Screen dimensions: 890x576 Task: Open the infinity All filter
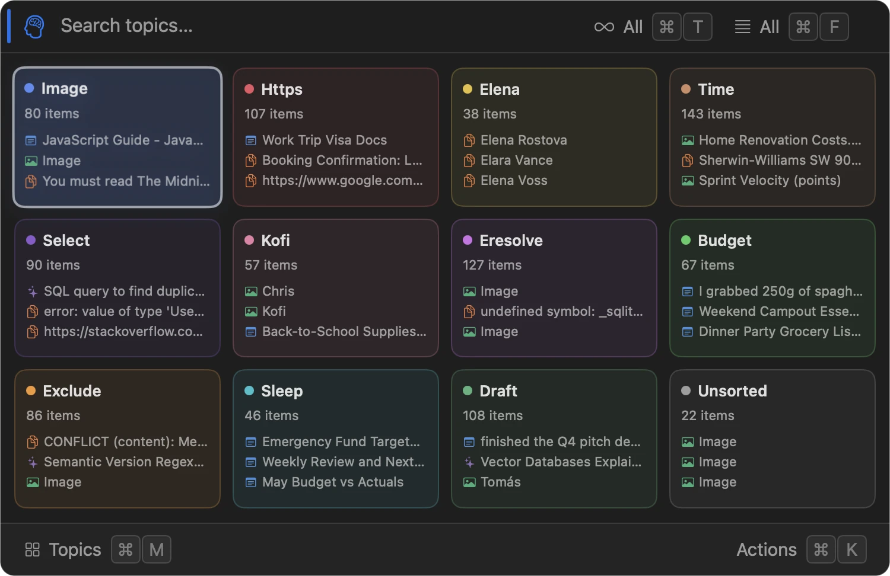pyautogui.click(x=619, y=27)
